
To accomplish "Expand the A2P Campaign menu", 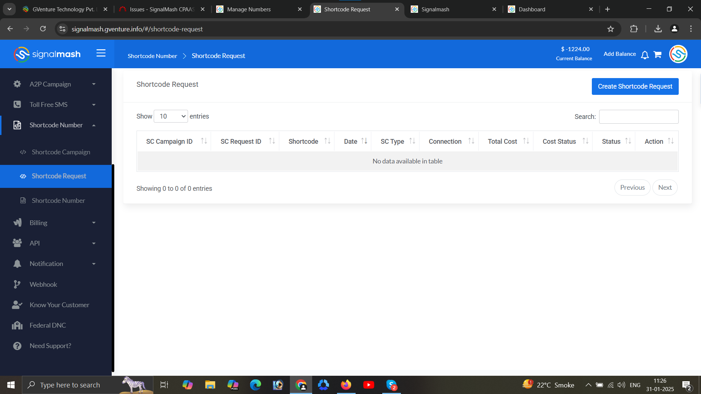I will (x=94, y=84).
